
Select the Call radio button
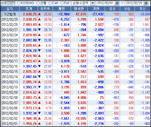click(50, 3)
